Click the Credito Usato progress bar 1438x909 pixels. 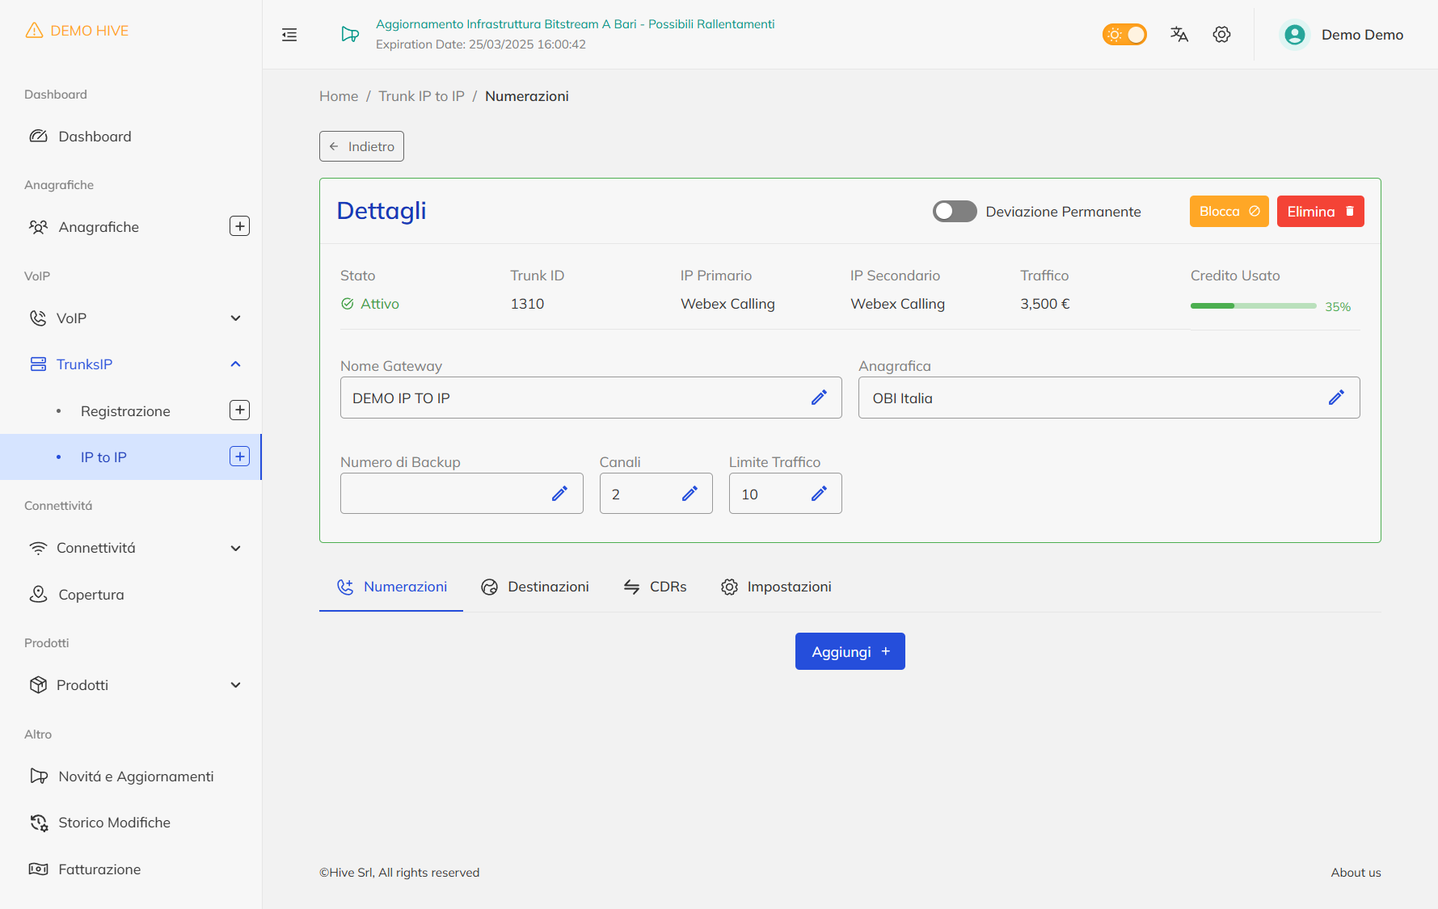[x=1253, y=306]
